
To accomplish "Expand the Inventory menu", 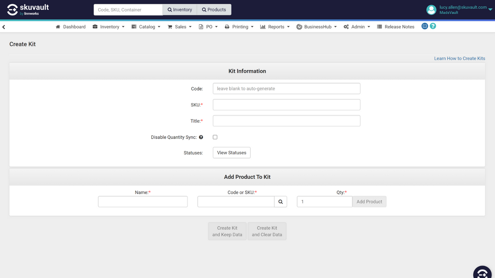I will 108,27.
